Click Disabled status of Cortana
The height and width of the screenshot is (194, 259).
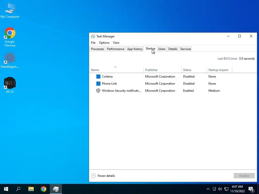pyautogui.click(x=189, y=76)
